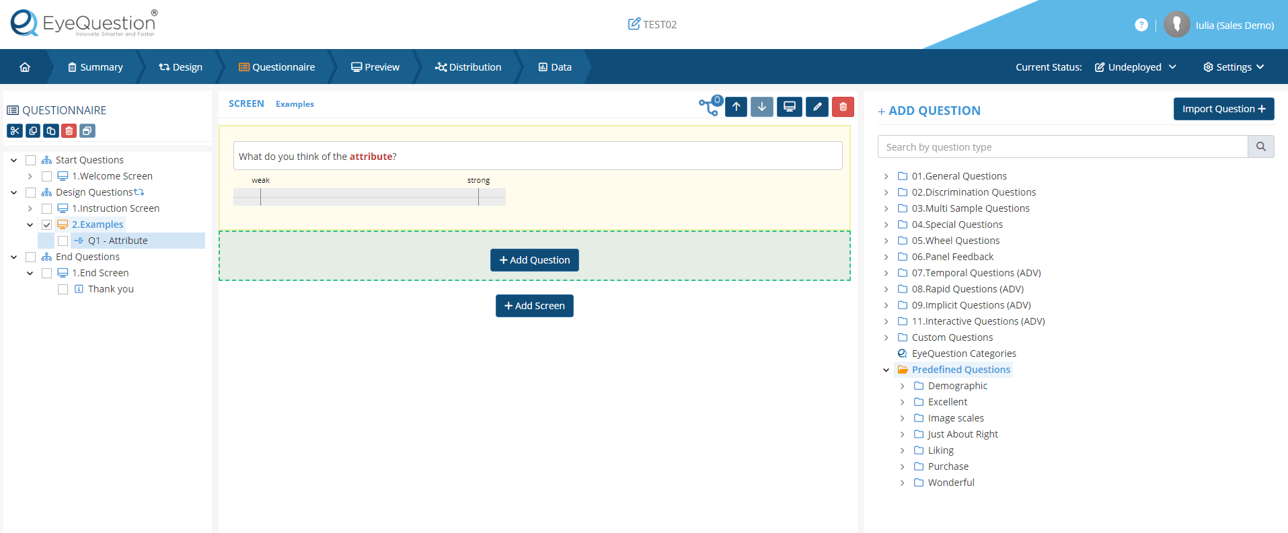Screen dimensions: 1288x533
Task: Switch to the Distribution tab
Action: click(x=468, y=67)
